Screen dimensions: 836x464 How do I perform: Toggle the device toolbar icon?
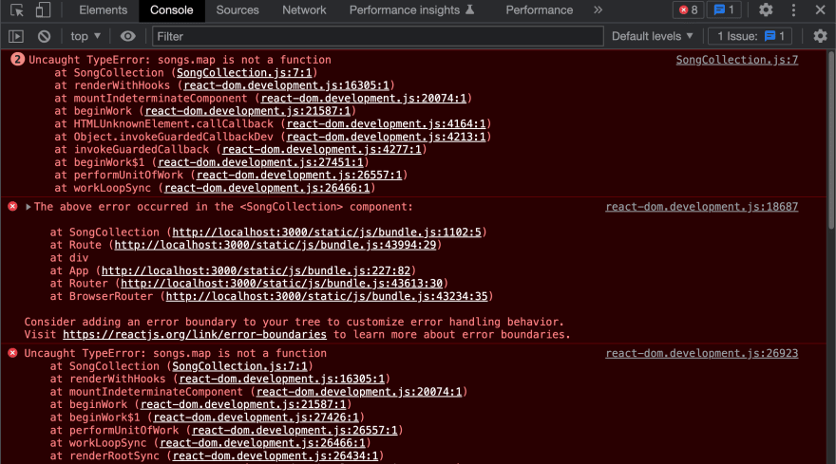43,10
